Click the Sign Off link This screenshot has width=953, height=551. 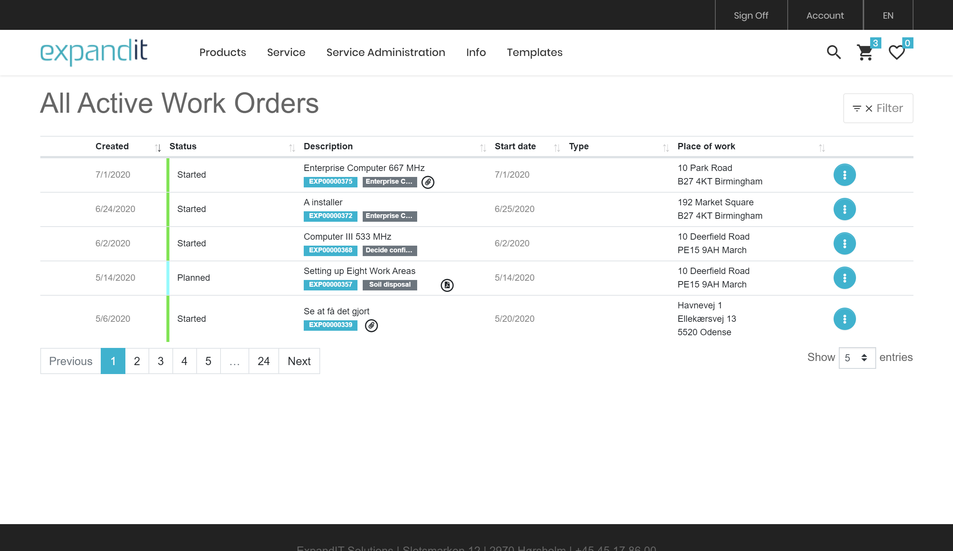pyautogui.click(x=751, y=16)
